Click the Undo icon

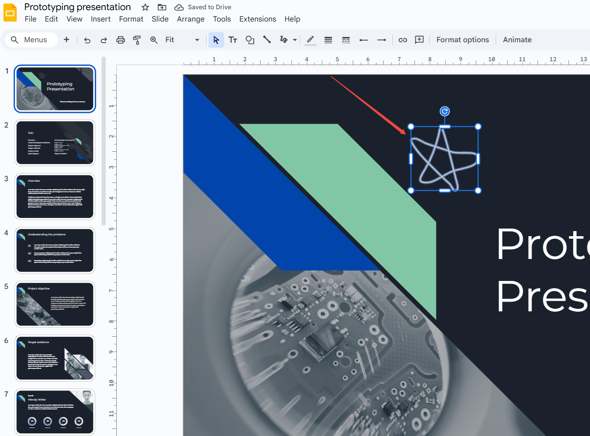(x=87, y=39)
